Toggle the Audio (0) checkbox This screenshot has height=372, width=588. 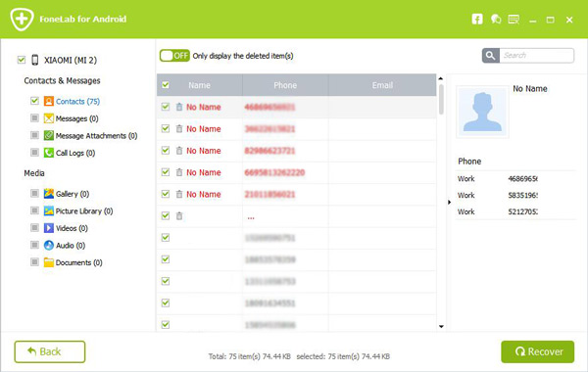click(x=34, y=245)
